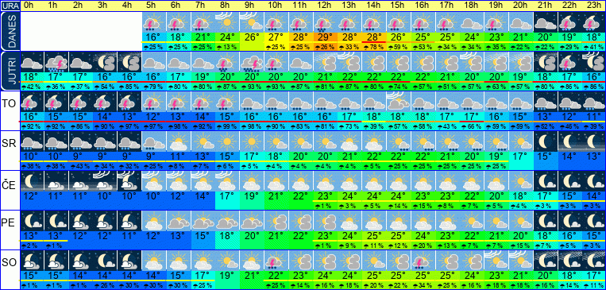Select the SR 21h clear moon icon

[x=546, y=141]
